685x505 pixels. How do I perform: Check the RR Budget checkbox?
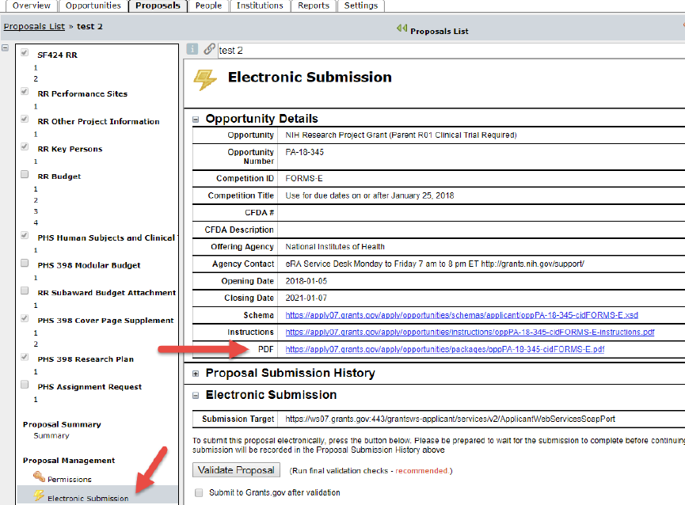click(23, 175)
